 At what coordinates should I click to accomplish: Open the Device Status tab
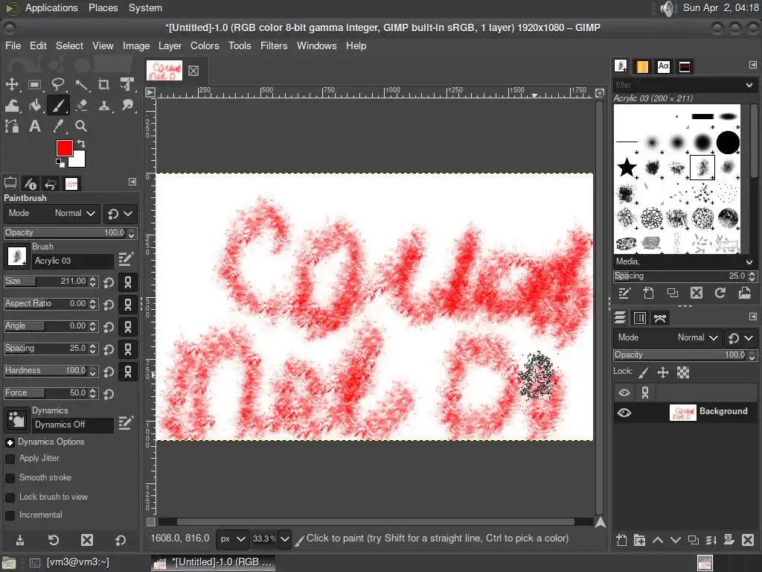(30, 183)
